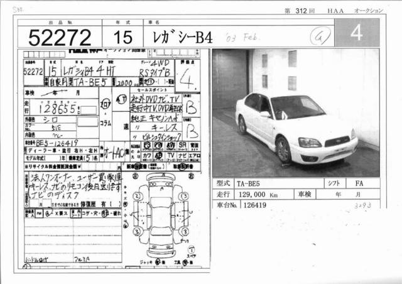
Task: Click the handwritten overall grade 4 on sheet
Action: (187, 79)
